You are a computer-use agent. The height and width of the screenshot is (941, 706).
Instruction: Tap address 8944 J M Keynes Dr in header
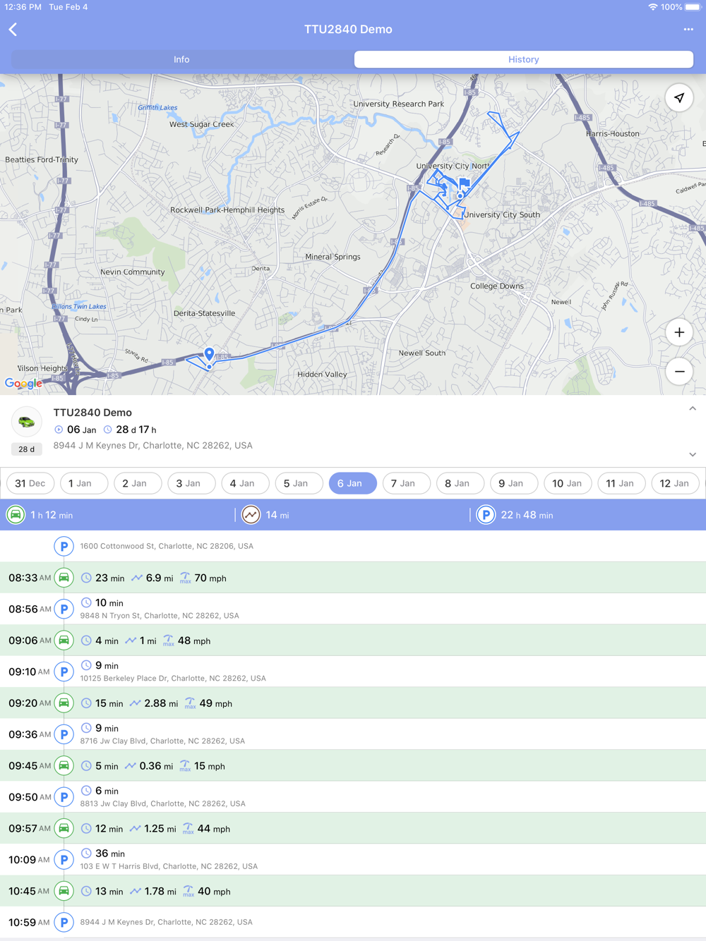[152, 446]
